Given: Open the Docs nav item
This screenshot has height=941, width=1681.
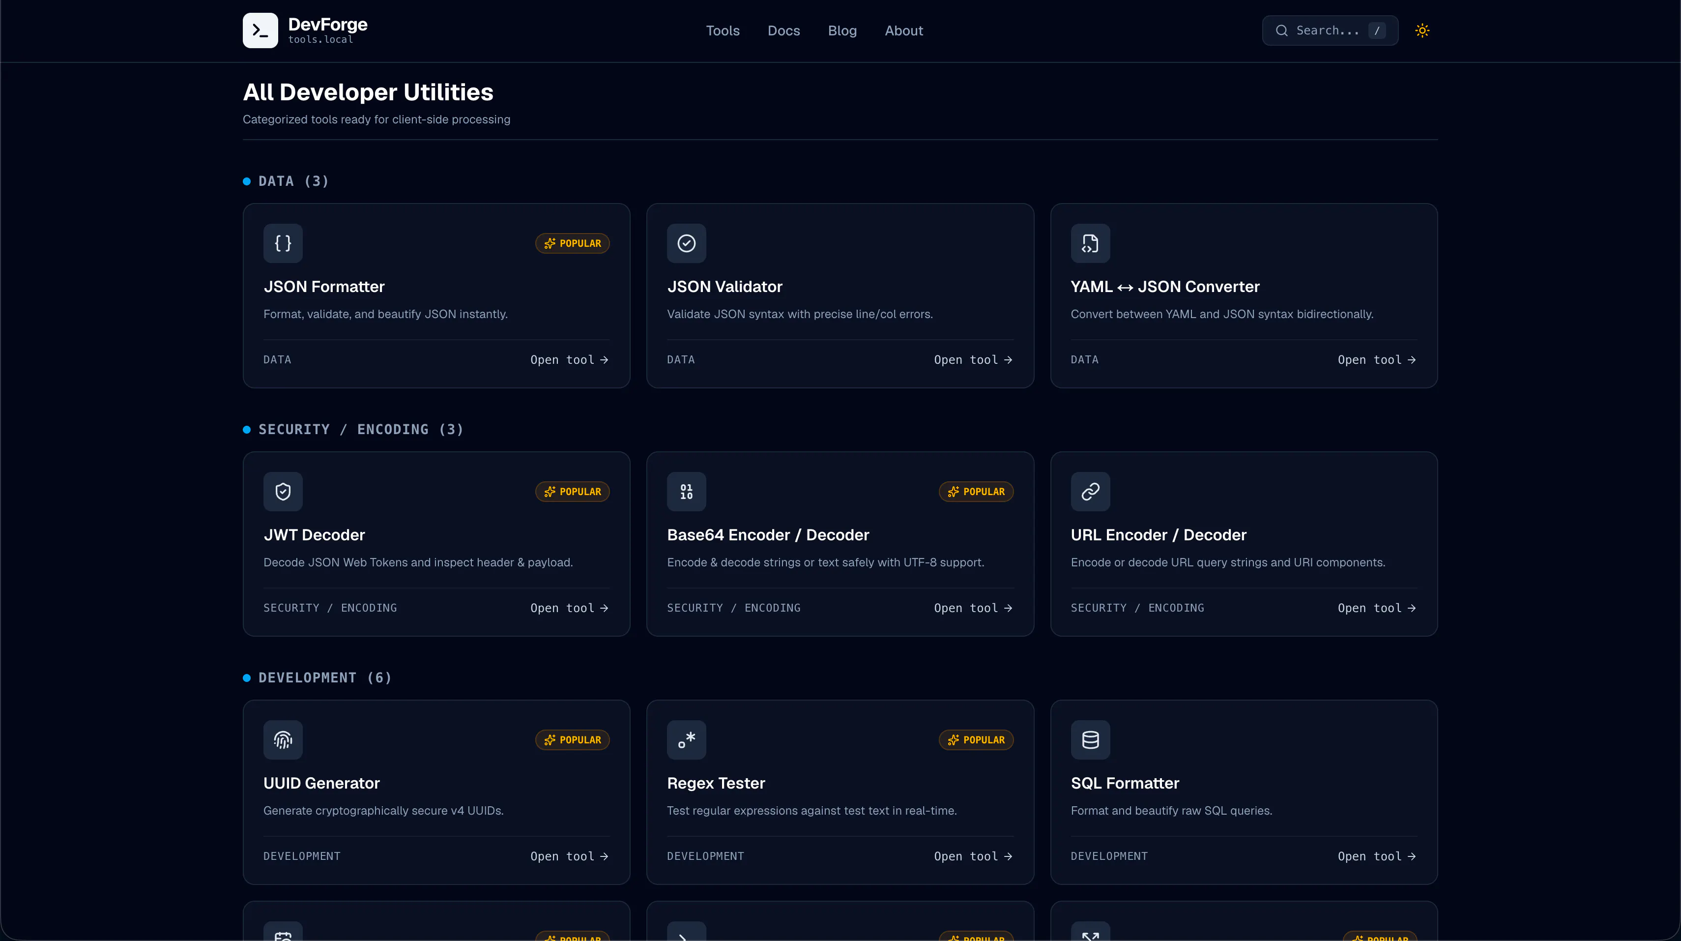Looking at the screenshot, I should 783,30.
